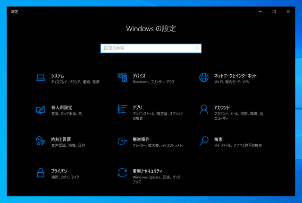302x203 pixels.
Task: Open the デバイス keyboard and speaker icon
Action: coord(122,77)
